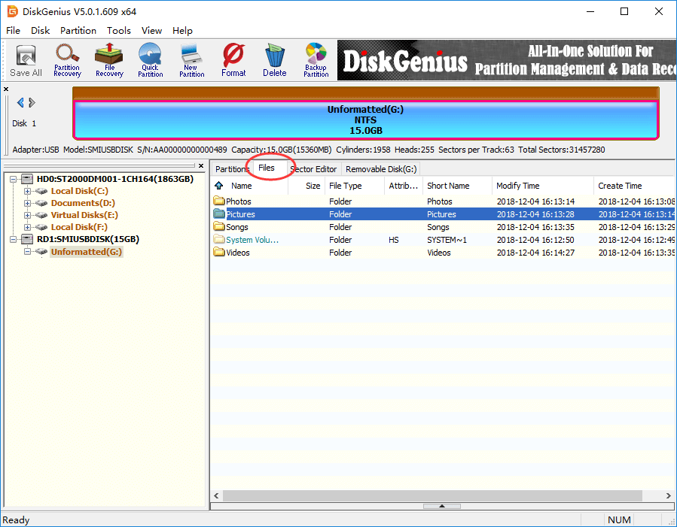Image resolution: width=677 pixels, height=527 pixels.
Task: Click the Videos modify time 16:14:27
Action: coord(535,253)
